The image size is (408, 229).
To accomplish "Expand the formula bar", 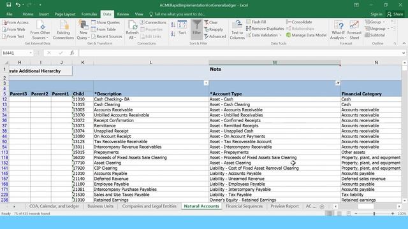I will click(404, 53).
